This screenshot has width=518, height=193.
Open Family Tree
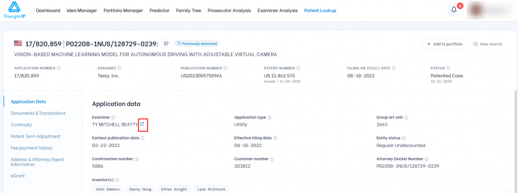(x=189, y=11)
